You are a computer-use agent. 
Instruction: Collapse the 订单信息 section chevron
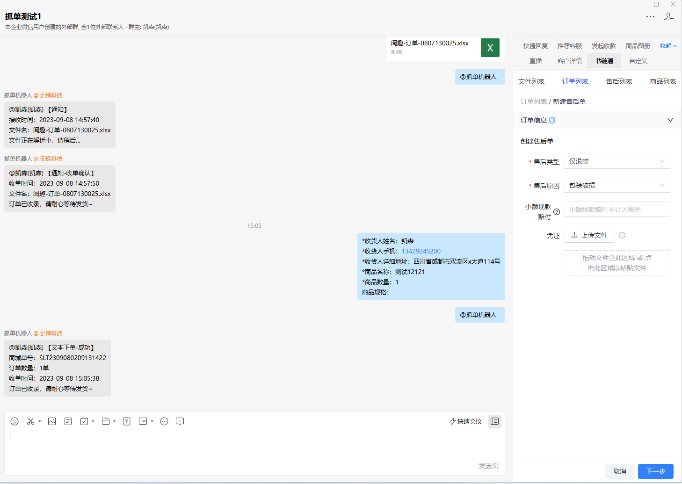click(670, 120)
